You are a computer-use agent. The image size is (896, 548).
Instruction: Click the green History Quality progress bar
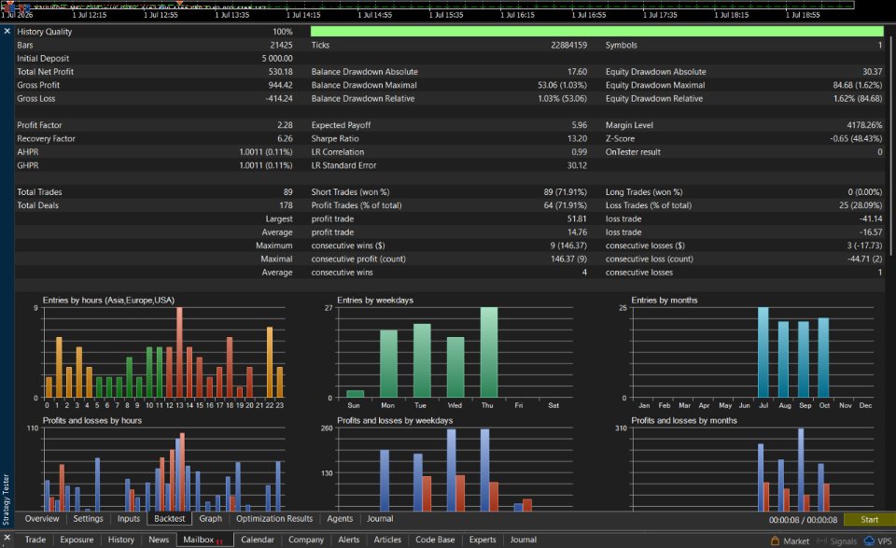pyautogui.click(x=597, y=32)
